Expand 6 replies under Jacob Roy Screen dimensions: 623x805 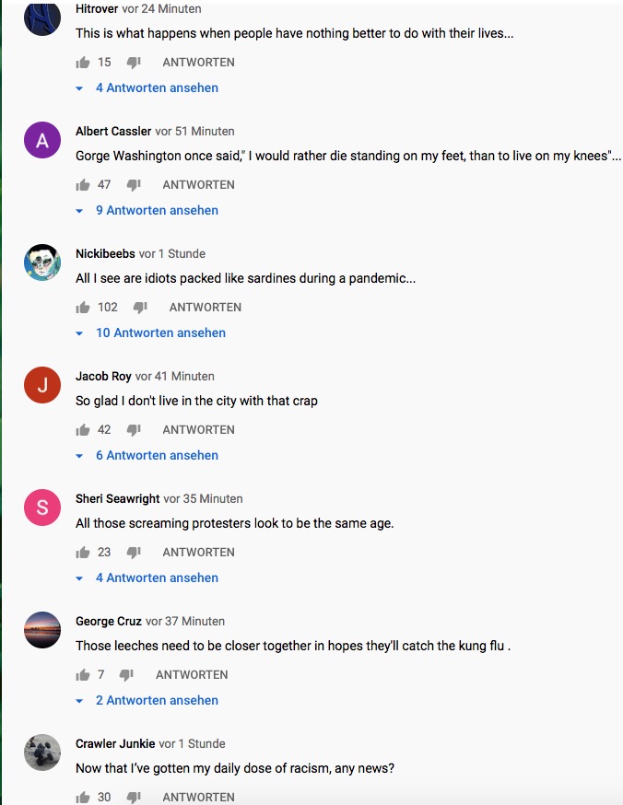[x=157, y=456]
